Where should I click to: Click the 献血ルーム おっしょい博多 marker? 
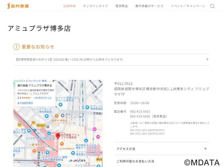click(x=62, y=116)
